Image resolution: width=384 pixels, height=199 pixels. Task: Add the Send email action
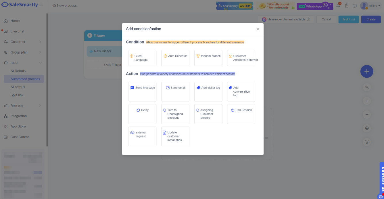pyautogui.click(x=175, y=91)
